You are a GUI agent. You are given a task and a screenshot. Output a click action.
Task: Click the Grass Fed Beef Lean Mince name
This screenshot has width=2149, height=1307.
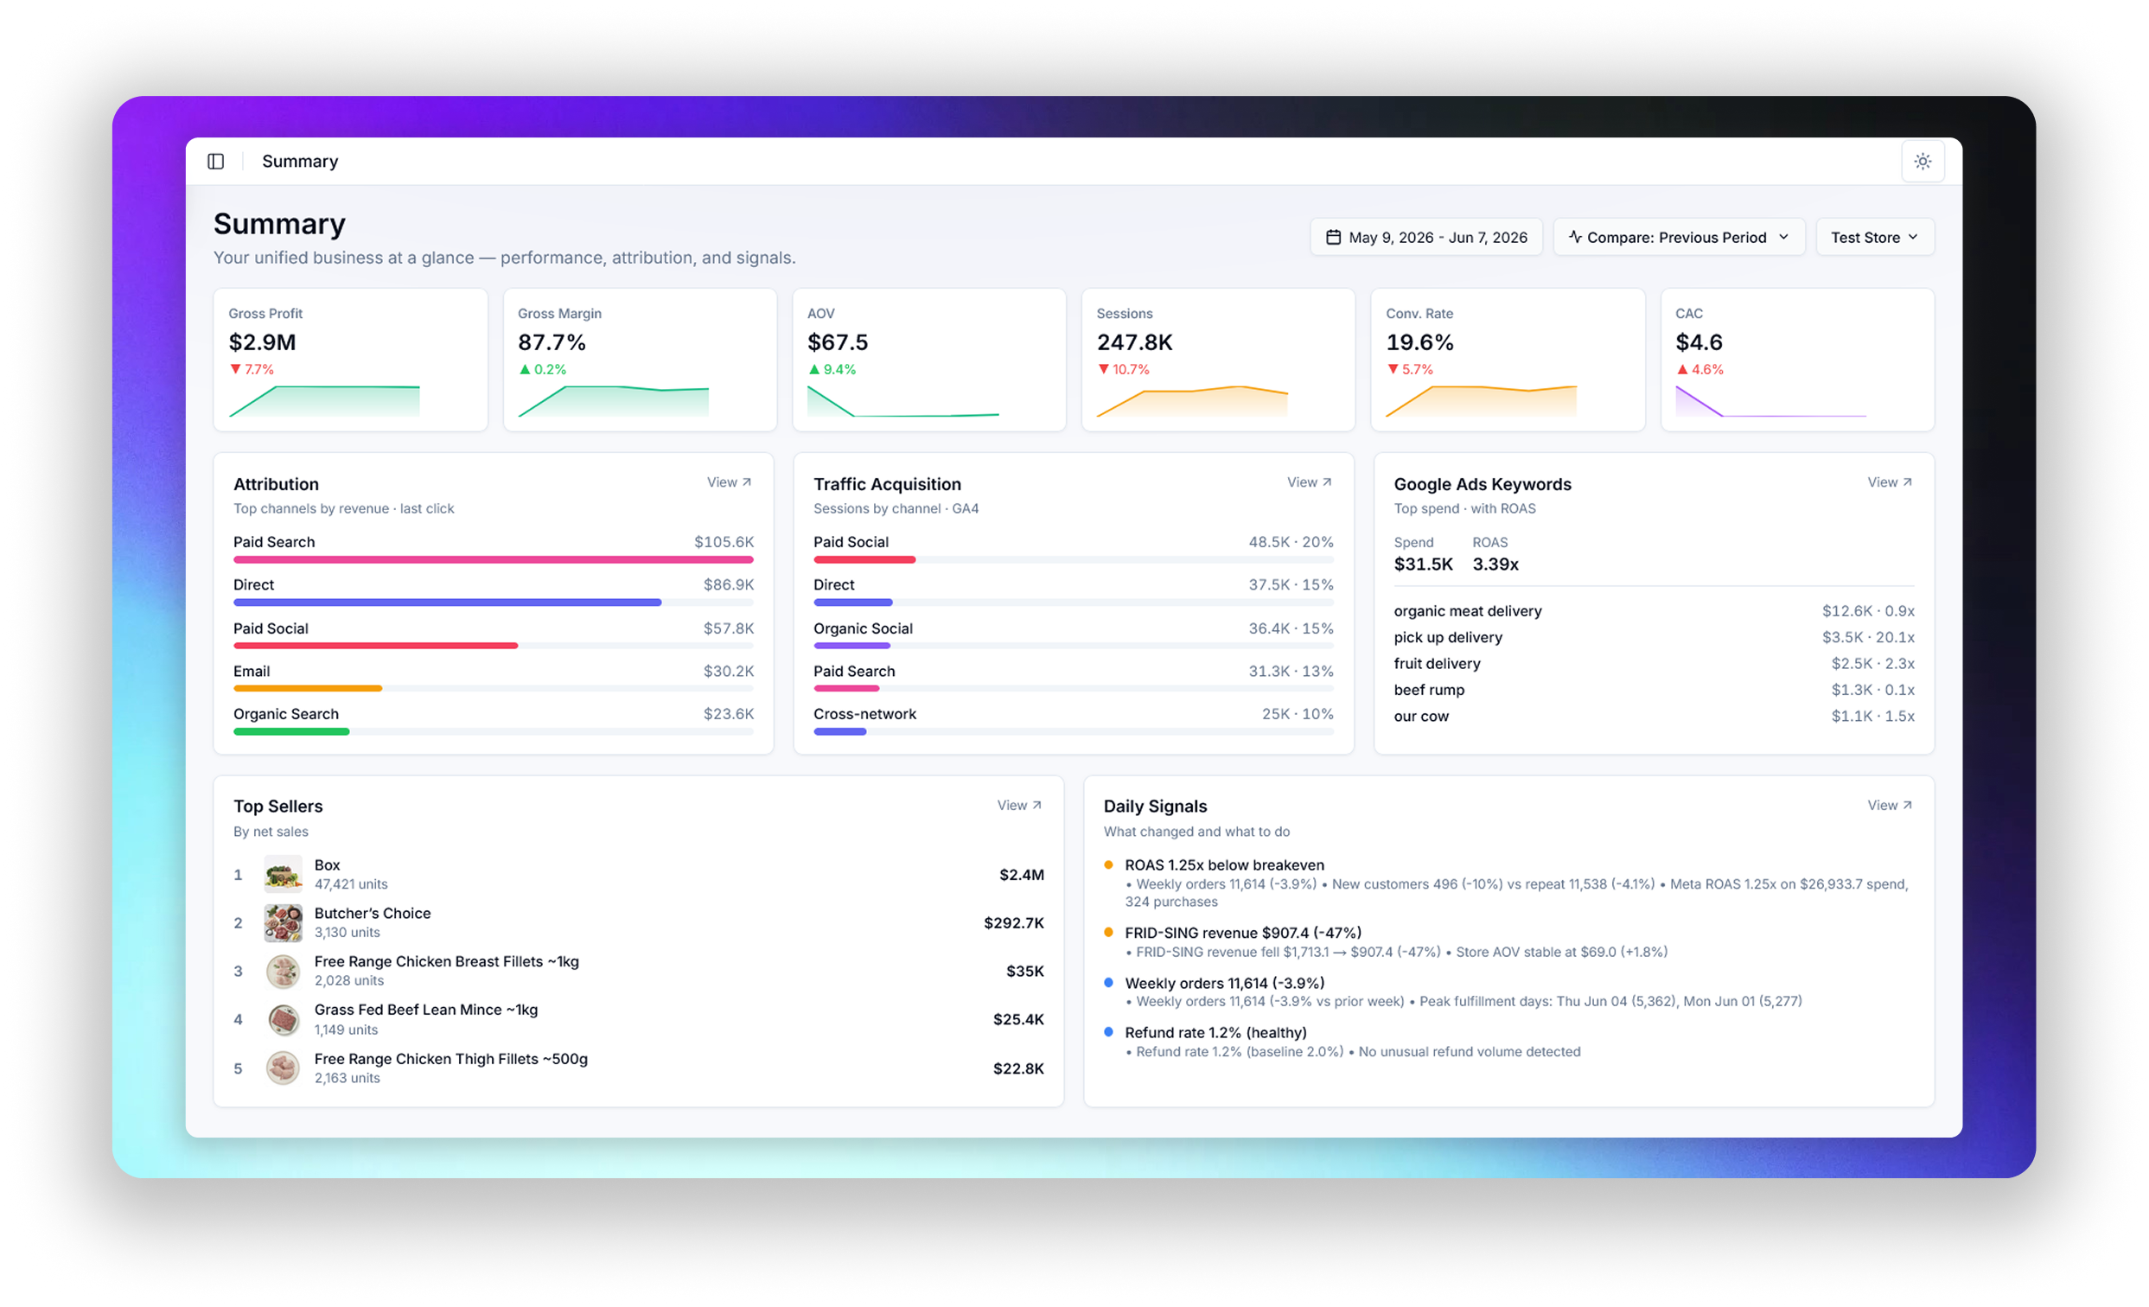[x=425, y=1010]
